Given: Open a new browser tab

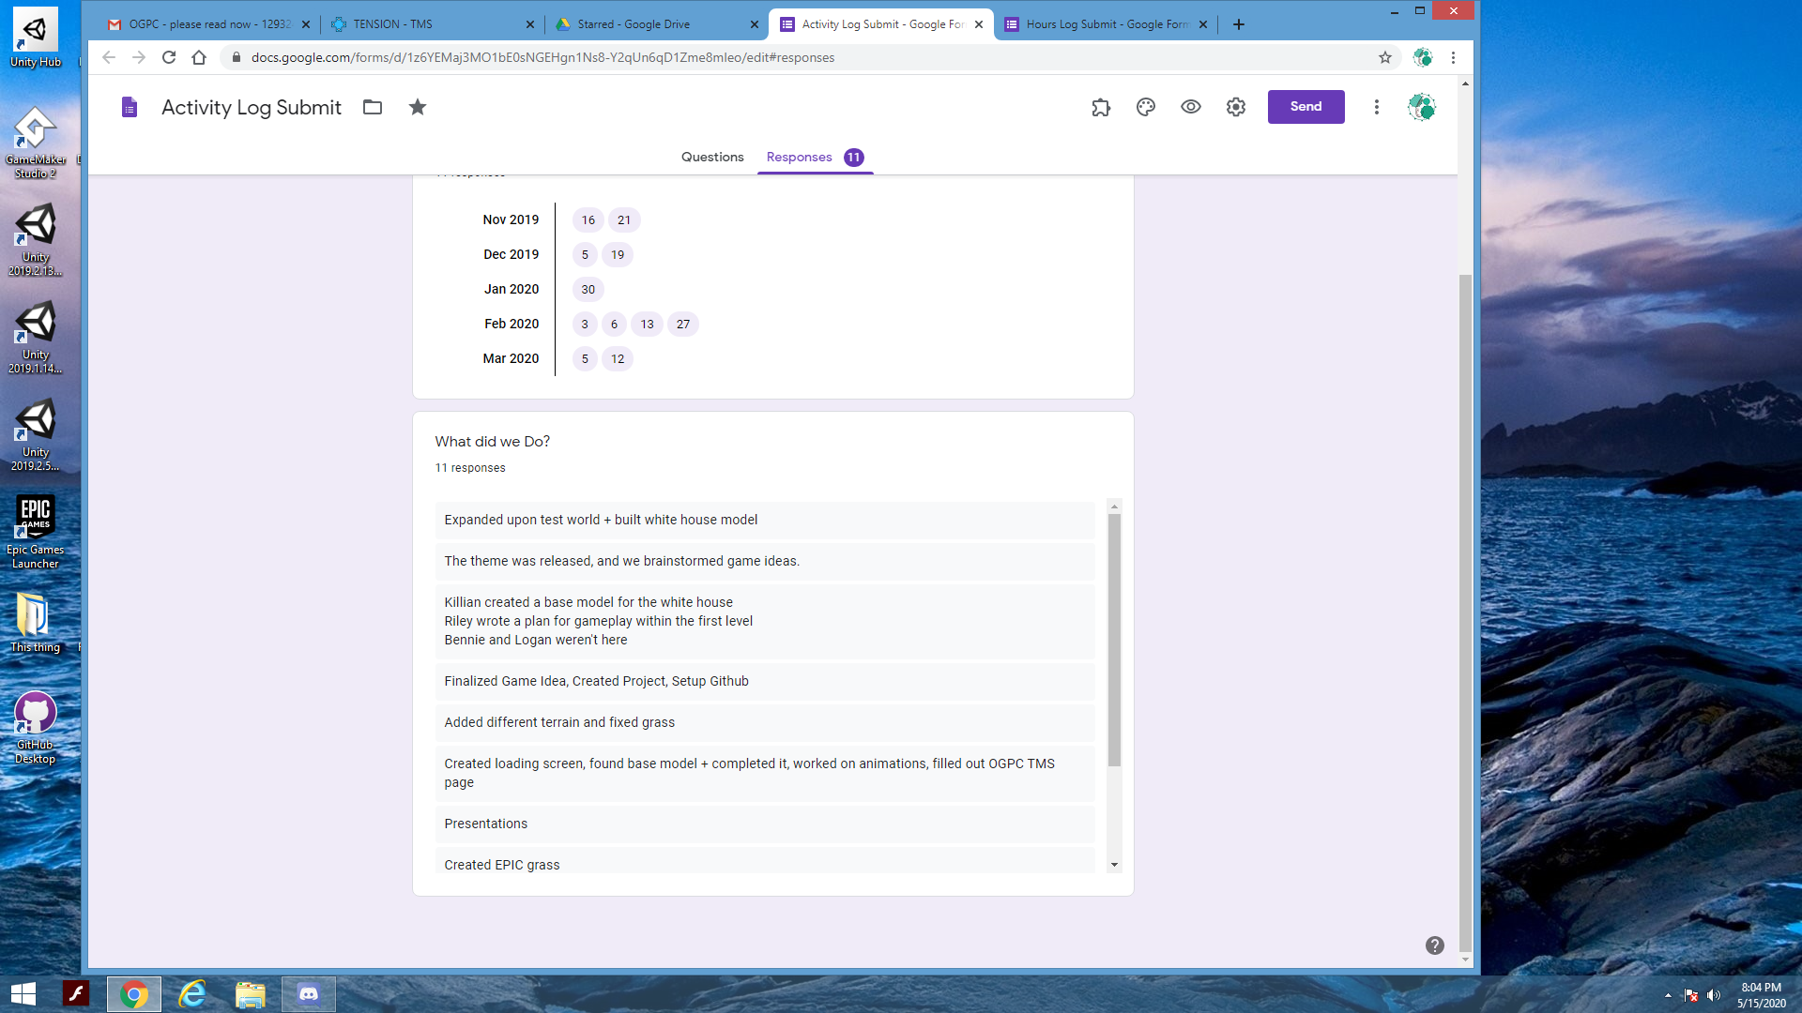Looking at the screenshot, I should (1238, 24).
